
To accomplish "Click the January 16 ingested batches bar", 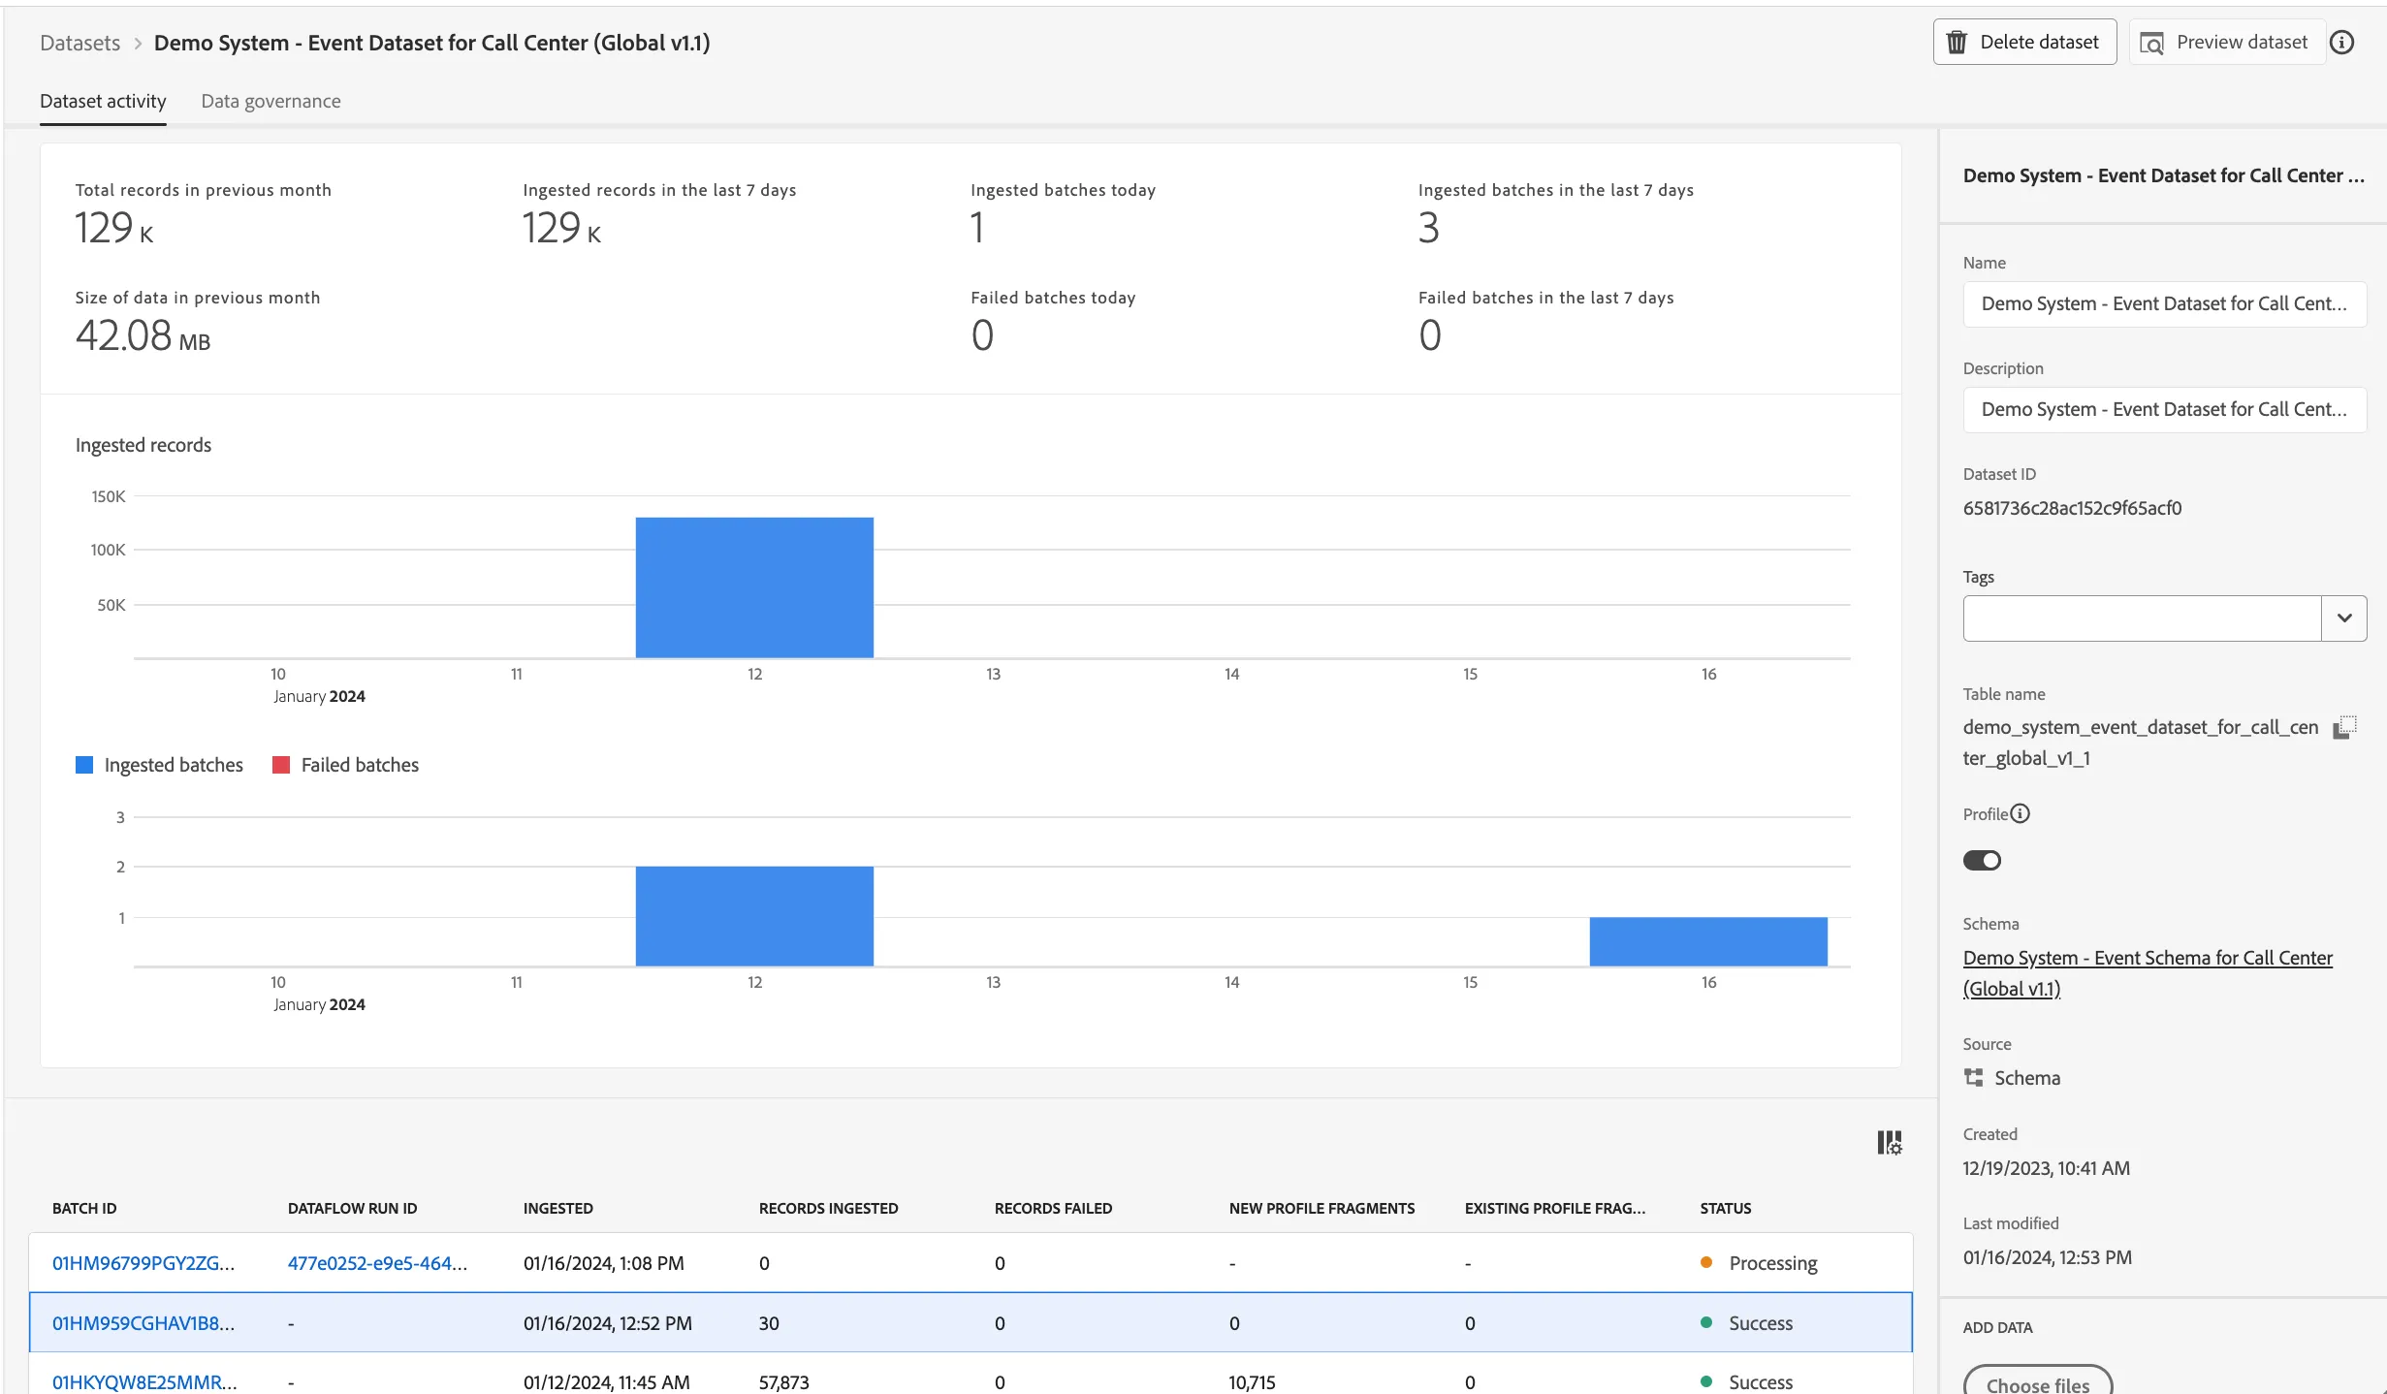I will pyautogui.click(x=1708, y=941).
